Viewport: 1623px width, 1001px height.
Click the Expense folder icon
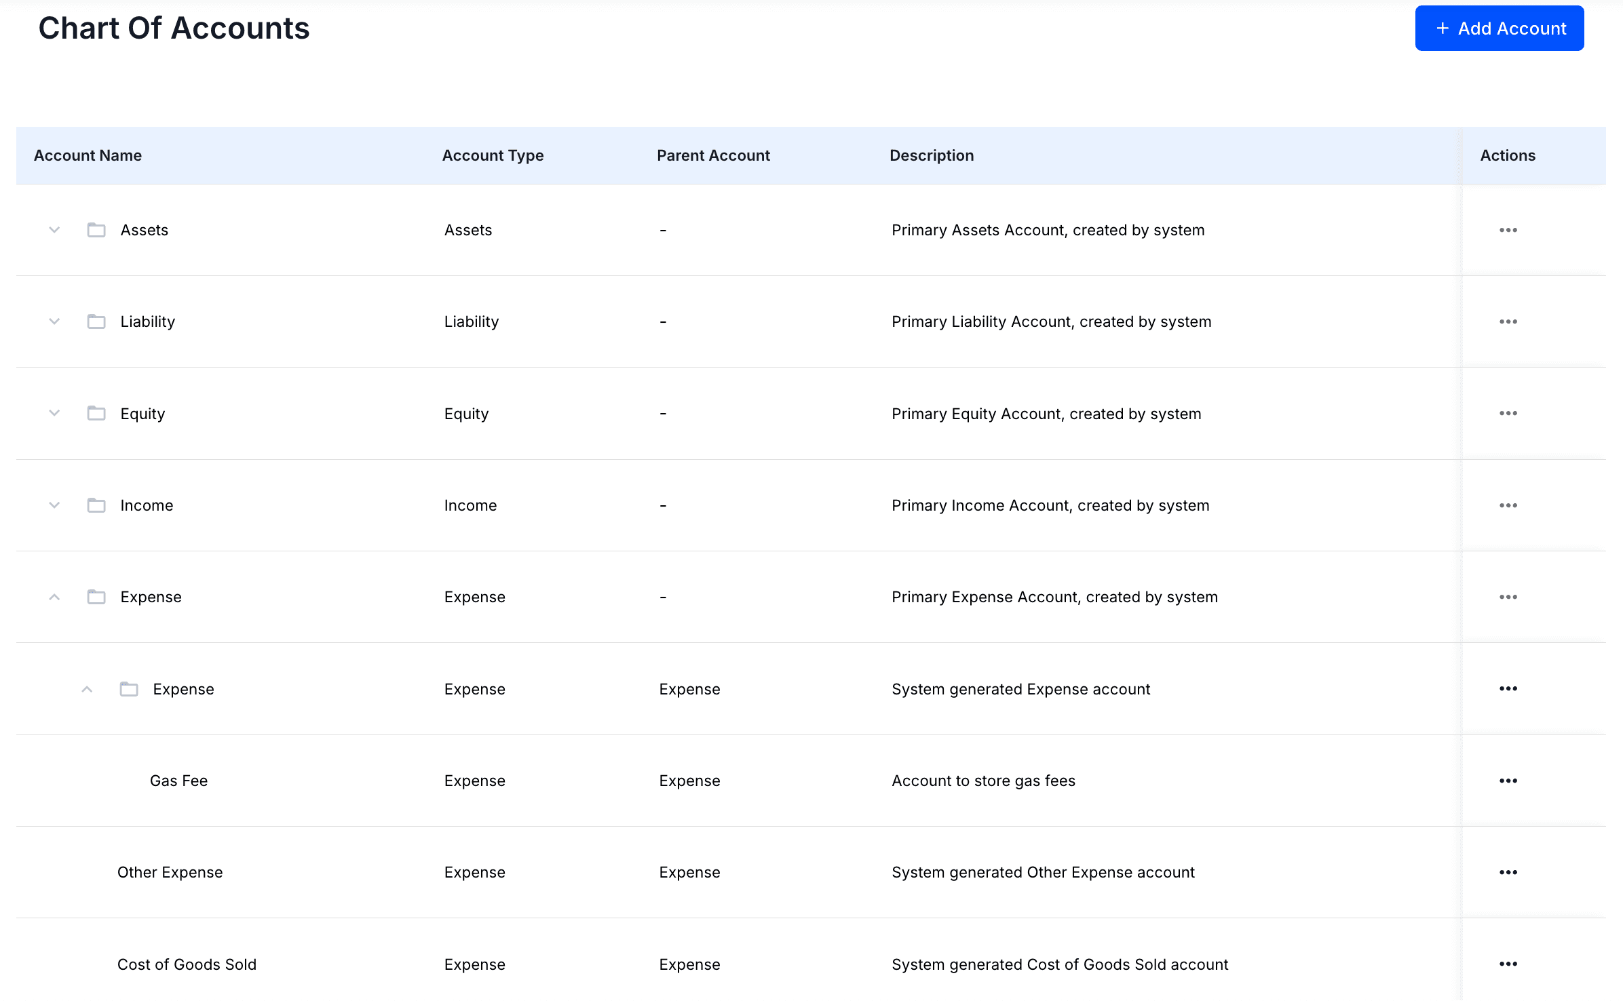pyautogui.click(x=96, y=597)
